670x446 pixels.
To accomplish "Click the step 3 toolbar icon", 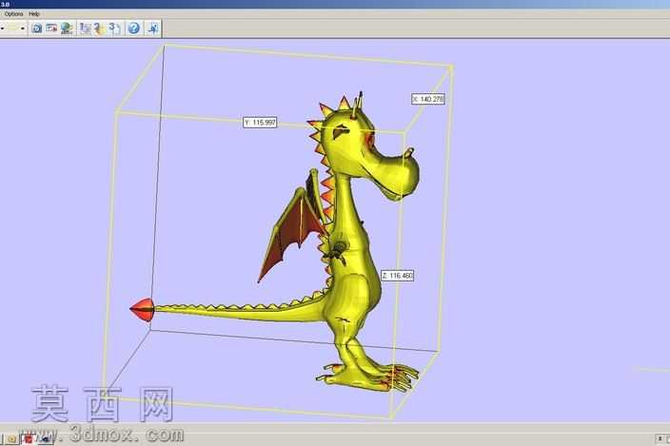I will point(114,29).
